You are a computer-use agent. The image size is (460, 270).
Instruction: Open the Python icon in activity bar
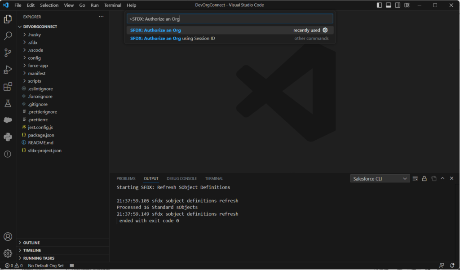(x=8, y=137)
